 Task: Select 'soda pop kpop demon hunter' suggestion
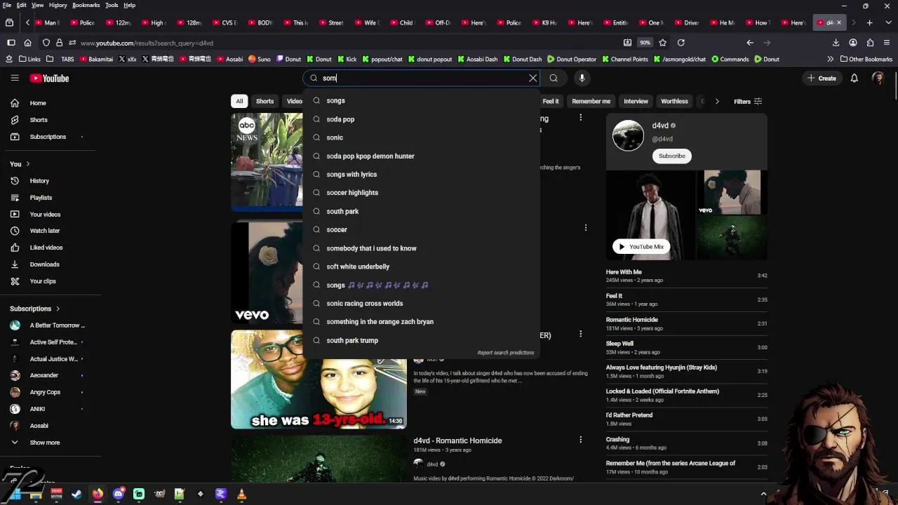(x=421, y=156)
